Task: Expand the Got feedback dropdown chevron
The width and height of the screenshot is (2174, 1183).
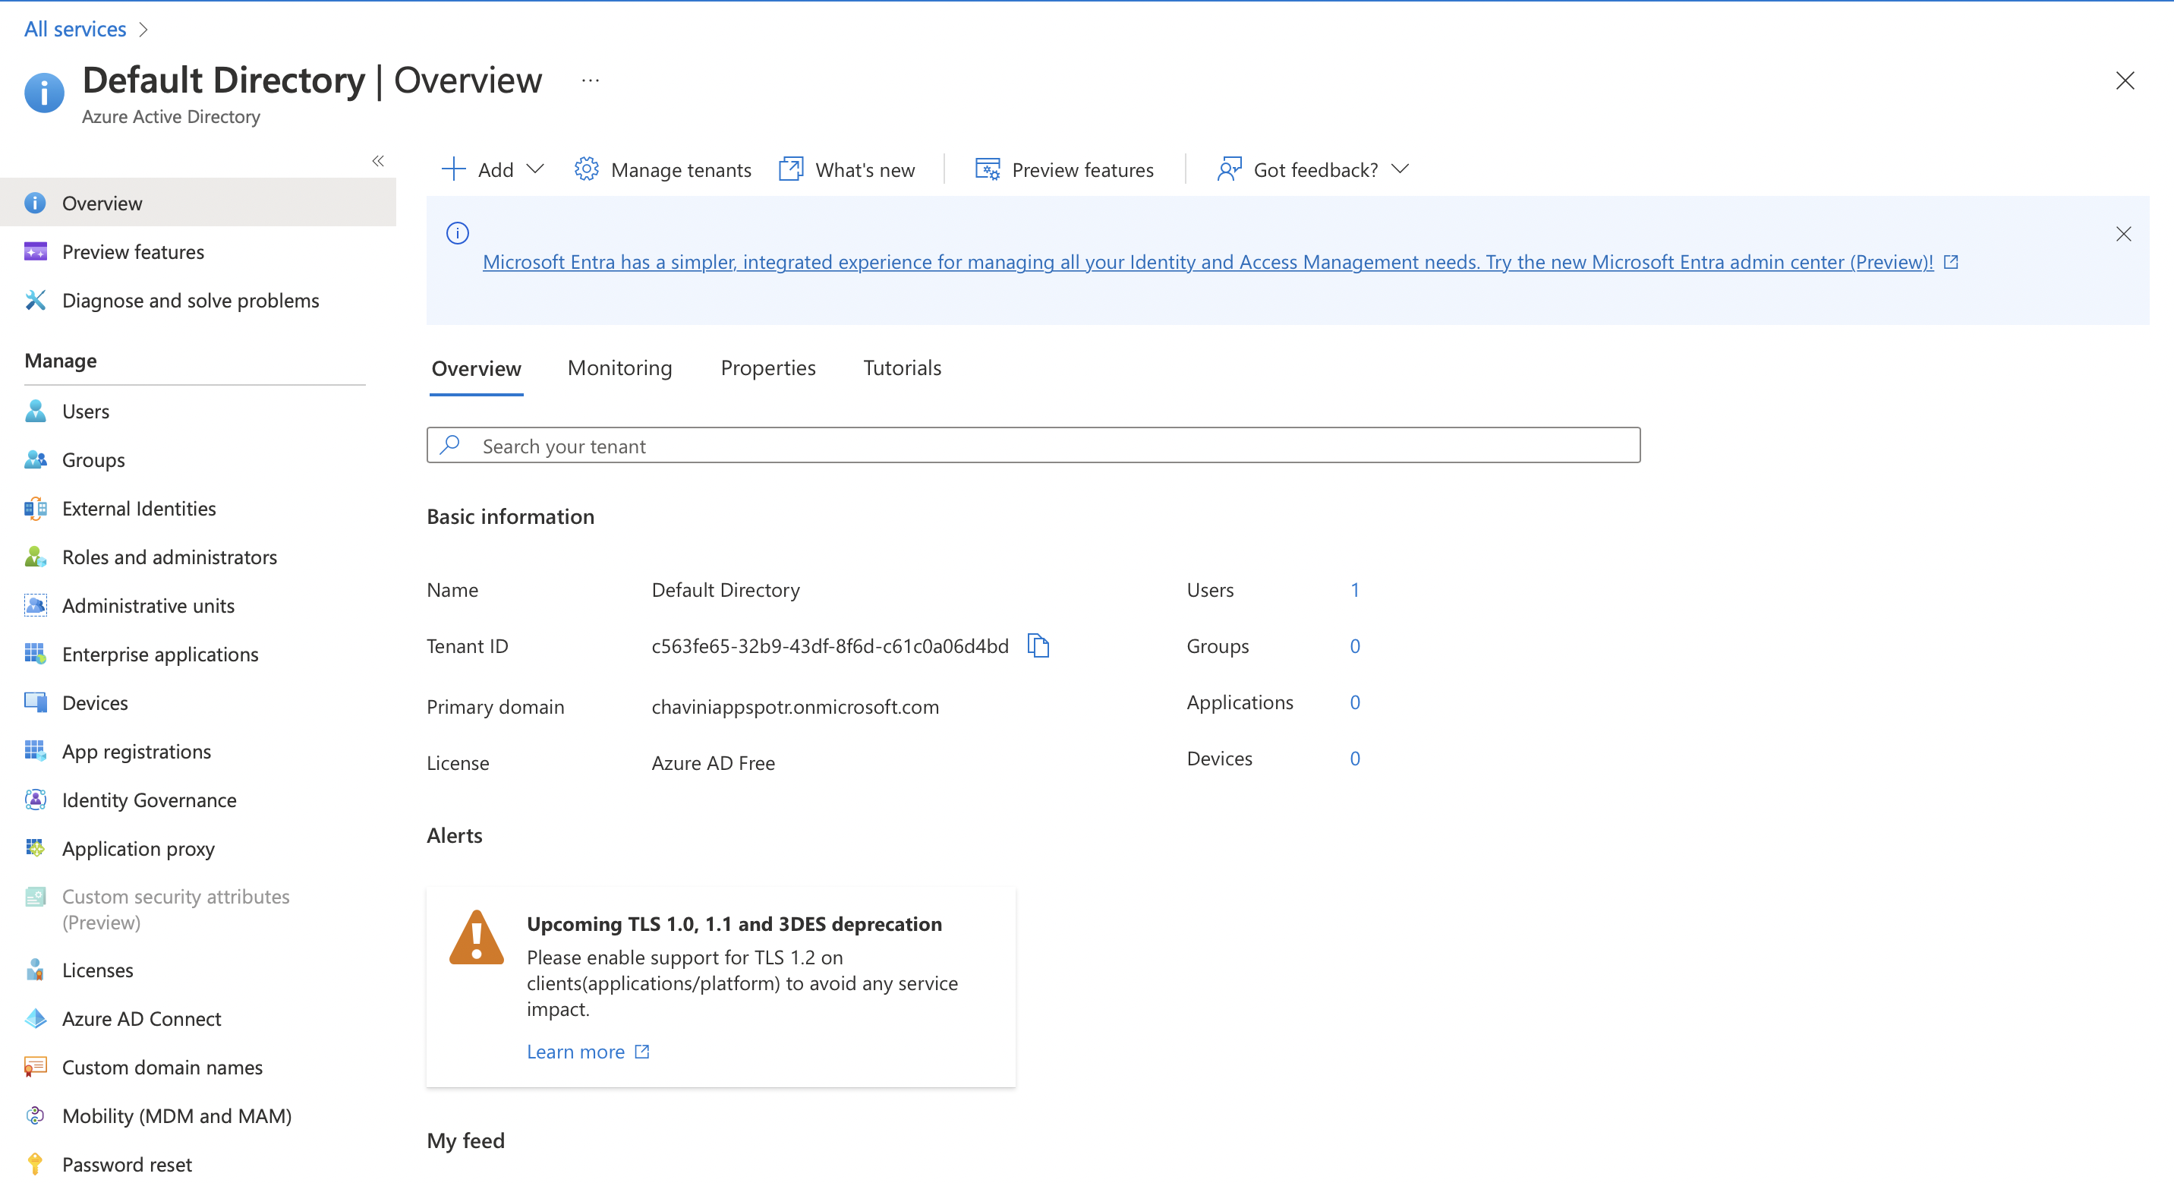Action: tap(1400, 170)
